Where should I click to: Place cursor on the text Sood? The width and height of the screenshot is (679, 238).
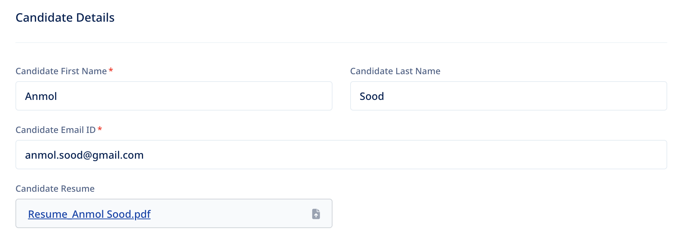[x=372, y=96]
